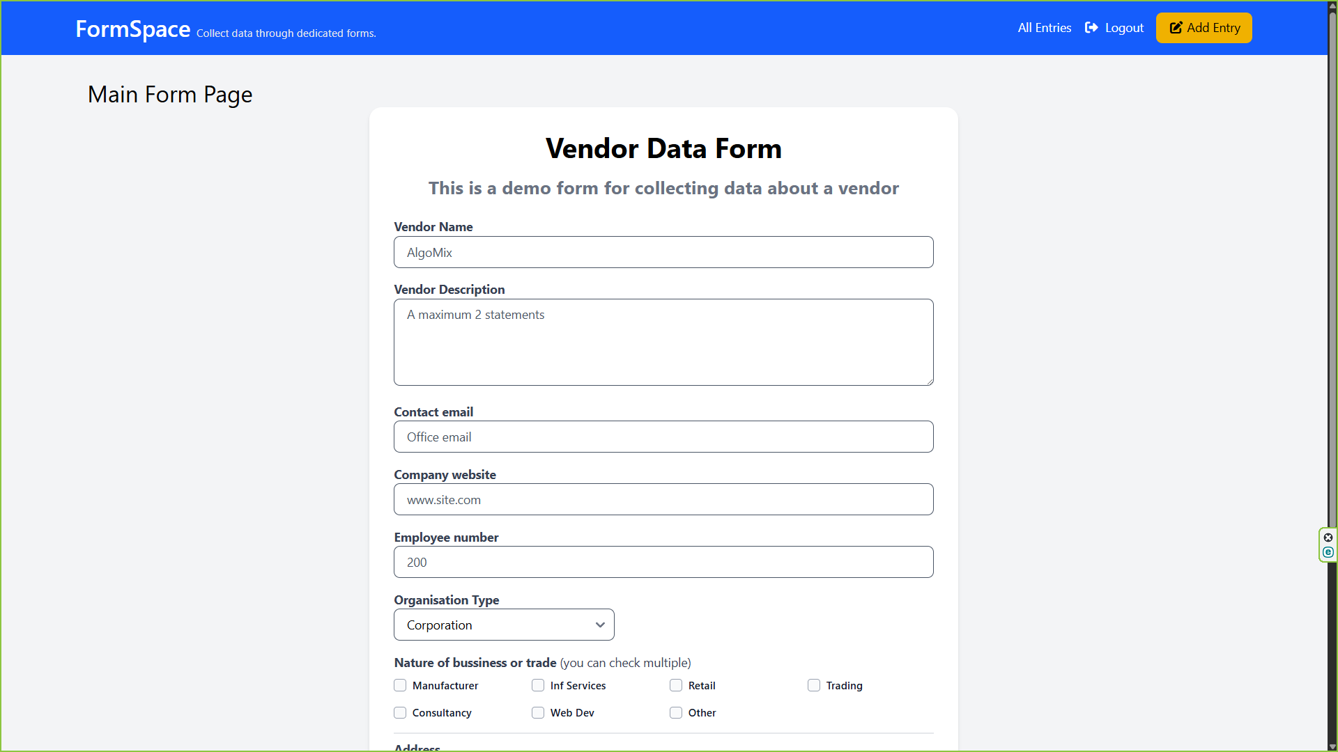
Task: Click the ESET 'e' badge icon
Action: [1328, 552]
